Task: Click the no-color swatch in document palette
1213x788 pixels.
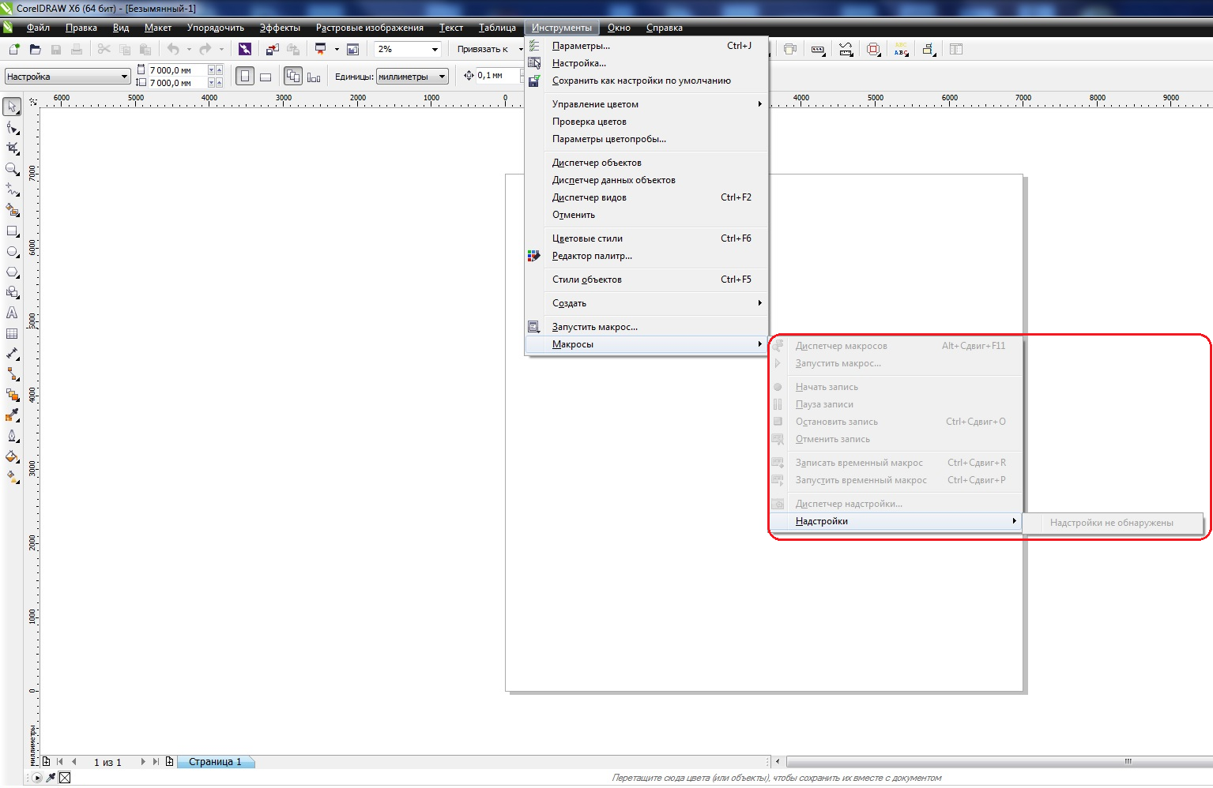Action: [65, 778]
